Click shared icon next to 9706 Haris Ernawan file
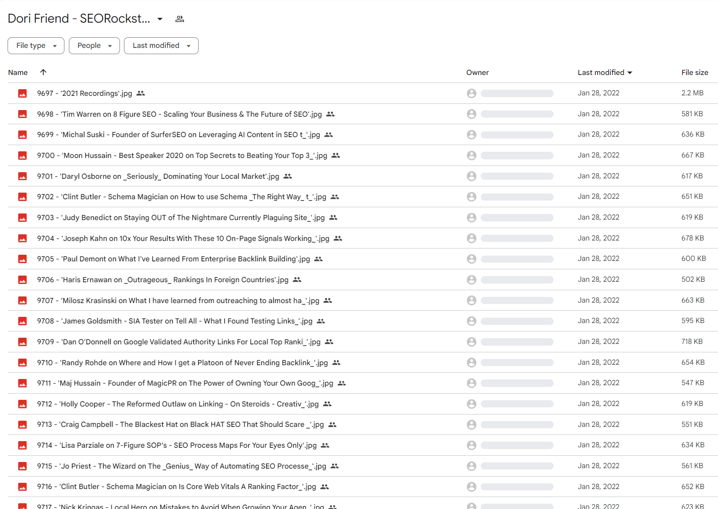718x509 pixels. (x=297, y=280)
